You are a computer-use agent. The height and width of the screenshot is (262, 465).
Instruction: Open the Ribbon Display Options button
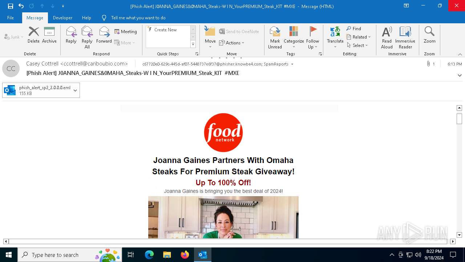coord(406,6)
